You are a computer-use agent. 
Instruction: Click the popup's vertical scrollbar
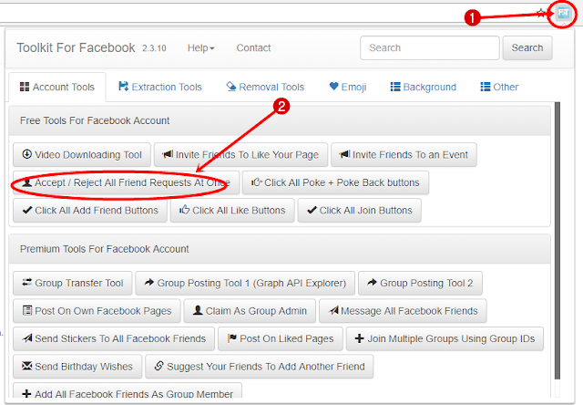(x=557, y=241)
